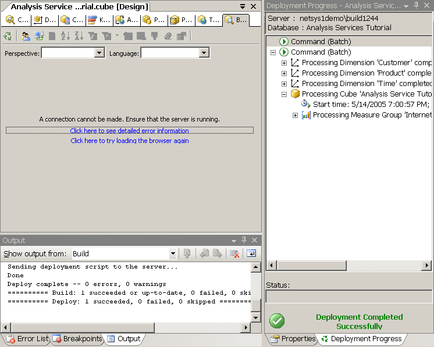Click Deployment Progress horizontal scrollbar right arrow
Image resolution: width=434 pixels, height=347 pixels.
pos(426,266)
